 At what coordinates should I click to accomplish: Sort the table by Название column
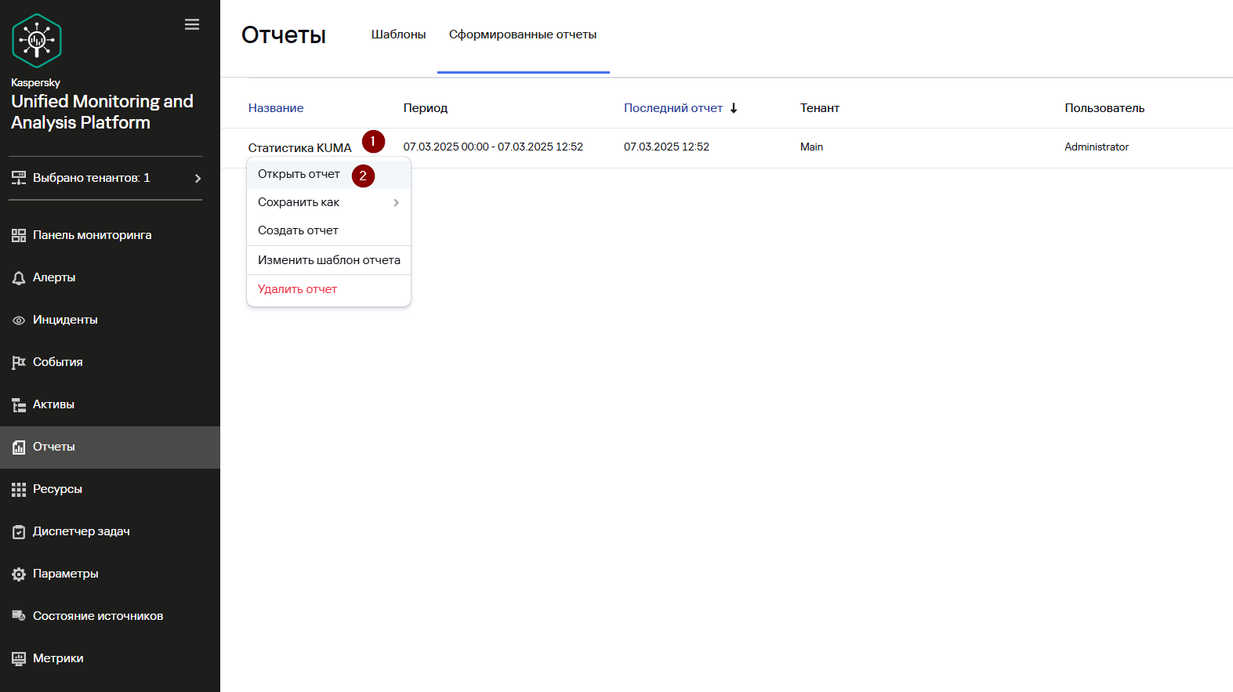coord(276,108)
